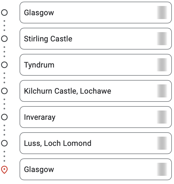The image size is (174, 184).
Task: Edit the Luss, Loch Lomond stop
Action: pos(96,143)
